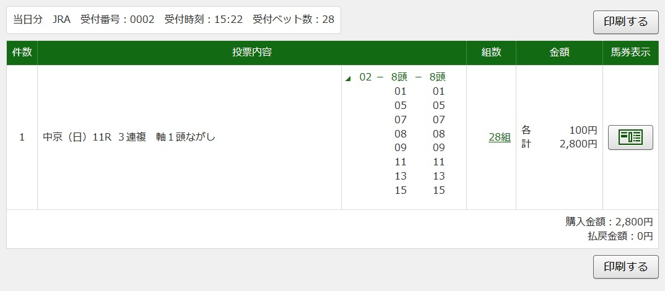Click the 投票内容 column header

251,53
